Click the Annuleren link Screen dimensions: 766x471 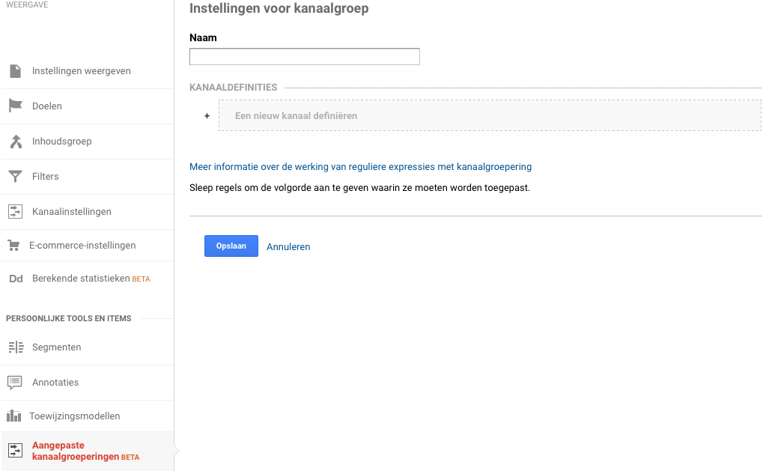pyautogui.click(x=288, y=247)
